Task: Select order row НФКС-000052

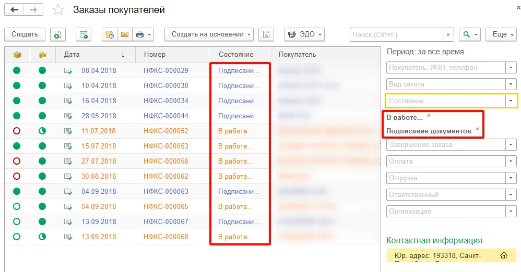Action: point(165,131)
